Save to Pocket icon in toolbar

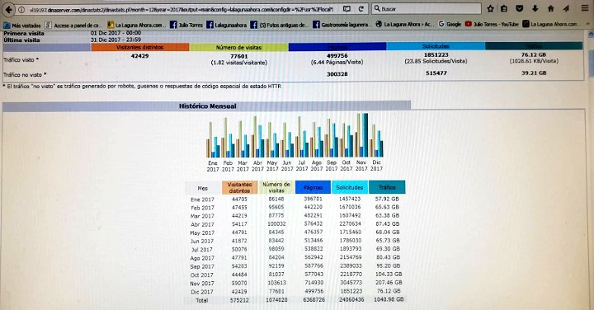pos(520,9)
